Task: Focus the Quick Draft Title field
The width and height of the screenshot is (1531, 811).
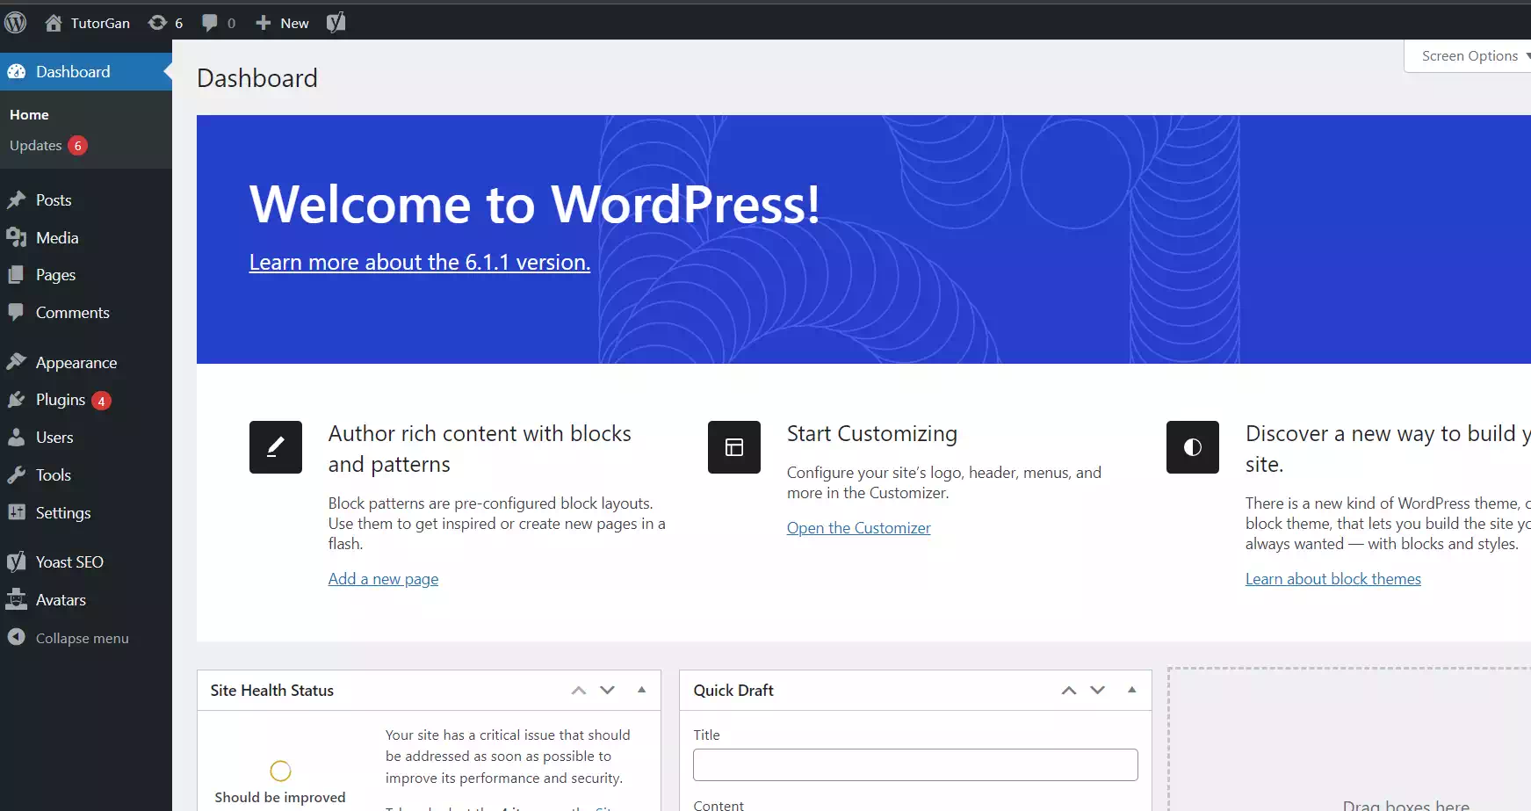Action: click(x=915, y=764)
